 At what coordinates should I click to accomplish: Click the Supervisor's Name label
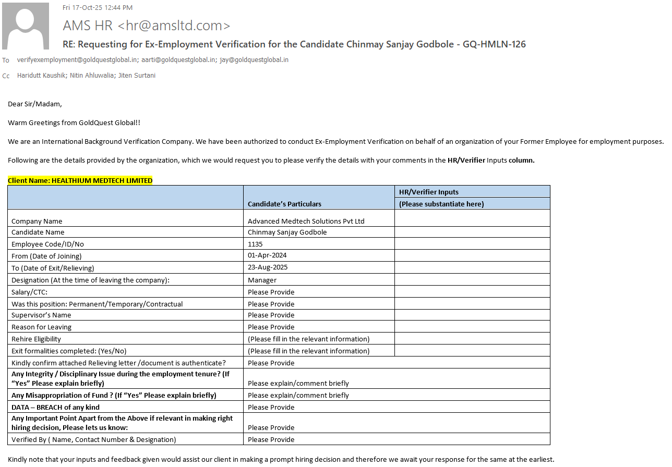point(41,315)
